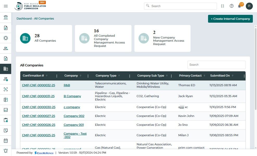Click the people group sidebar icon

[6, 48]
